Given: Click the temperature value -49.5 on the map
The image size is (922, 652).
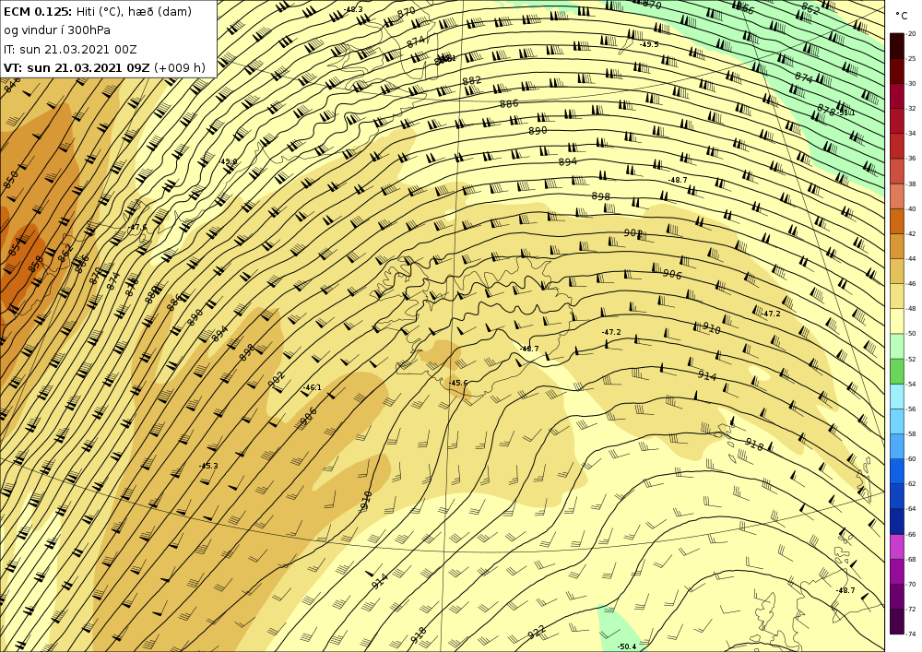Looking at the screenshot, I should coord(649,44).
